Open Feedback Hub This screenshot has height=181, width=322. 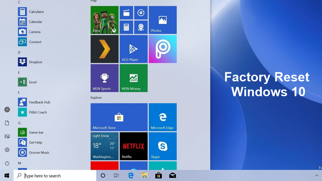click(34, 102)
